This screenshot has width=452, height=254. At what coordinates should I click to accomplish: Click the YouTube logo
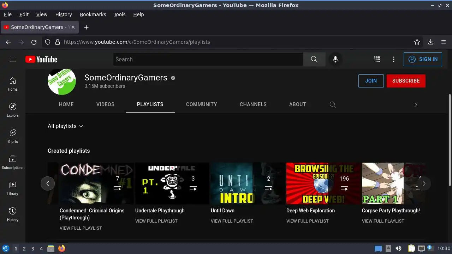[x=41, y=59]
